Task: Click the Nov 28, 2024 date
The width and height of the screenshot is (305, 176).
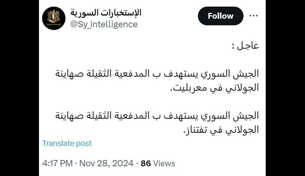Action: tap(106, 163)
